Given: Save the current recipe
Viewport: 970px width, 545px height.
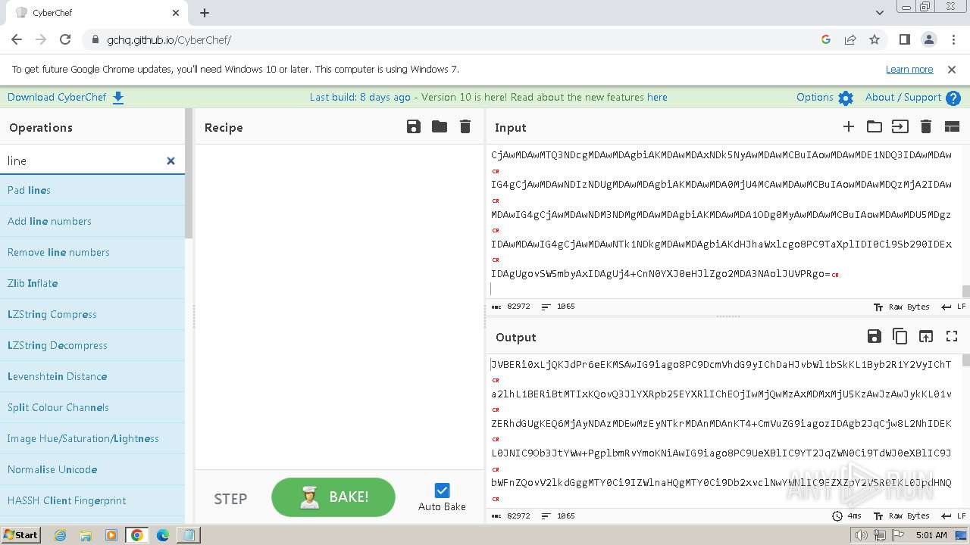Looking at the screenshot, I should (414, 126).
